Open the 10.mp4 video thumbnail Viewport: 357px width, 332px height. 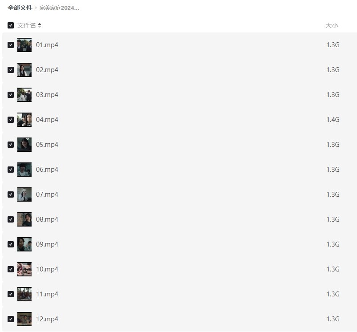point(24,269)
